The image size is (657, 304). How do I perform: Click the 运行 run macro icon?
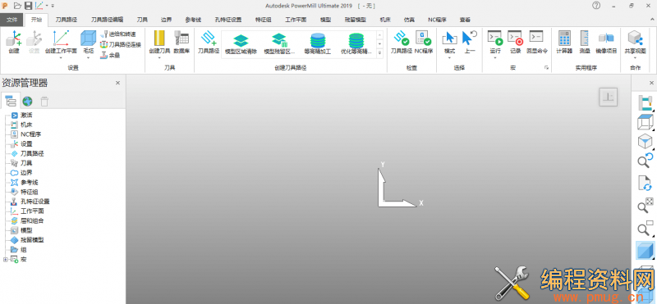coord(495,38)
